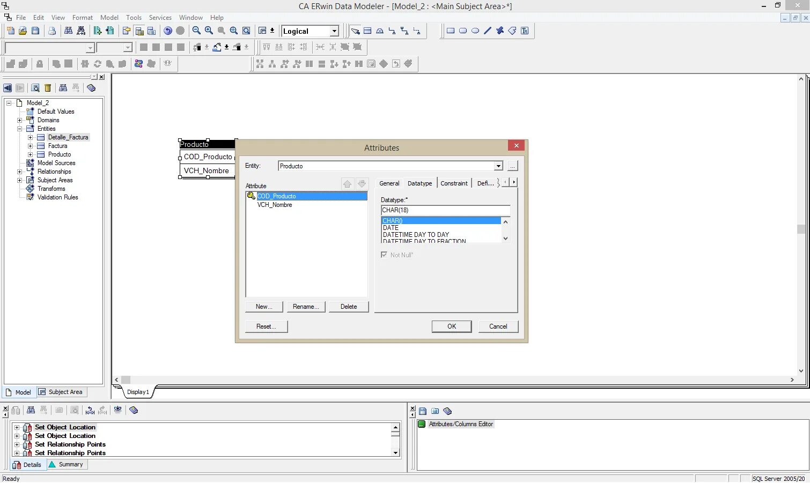Click the Print toolbar icon
This screenshot has width=810, height=483.
(x=52, y=31)
